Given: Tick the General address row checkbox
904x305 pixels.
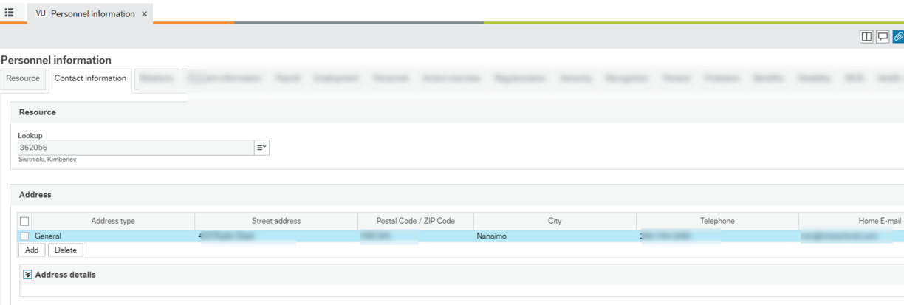Looking at the screenshot, I should click(x=24, y=236).
